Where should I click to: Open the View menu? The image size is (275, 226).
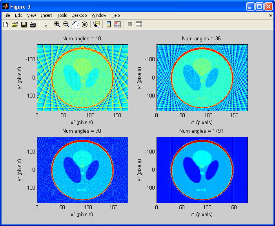pos(31,15)
